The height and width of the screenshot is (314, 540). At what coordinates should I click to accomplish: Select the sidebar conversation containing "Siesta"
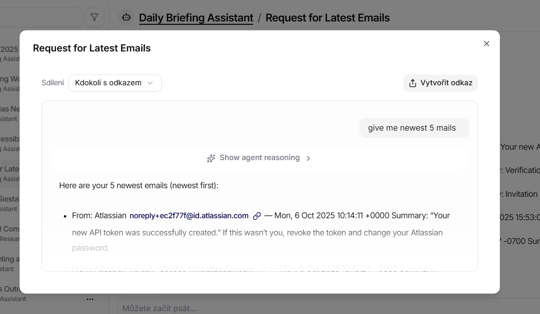click(10, 203)
